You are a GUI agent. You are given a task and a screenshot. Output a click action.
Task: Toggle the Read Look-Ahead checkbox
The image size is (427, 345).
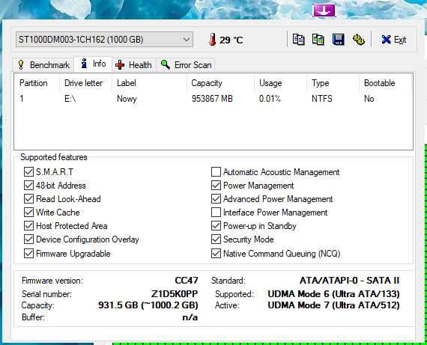28,199
